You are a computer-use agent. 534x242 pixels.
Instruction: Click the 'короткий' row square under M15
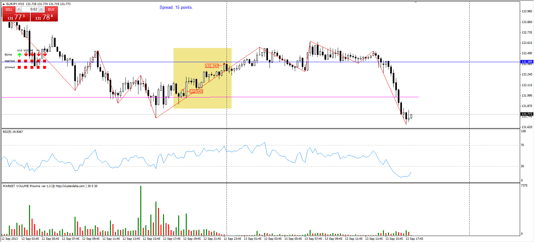[x=19, y=61]
